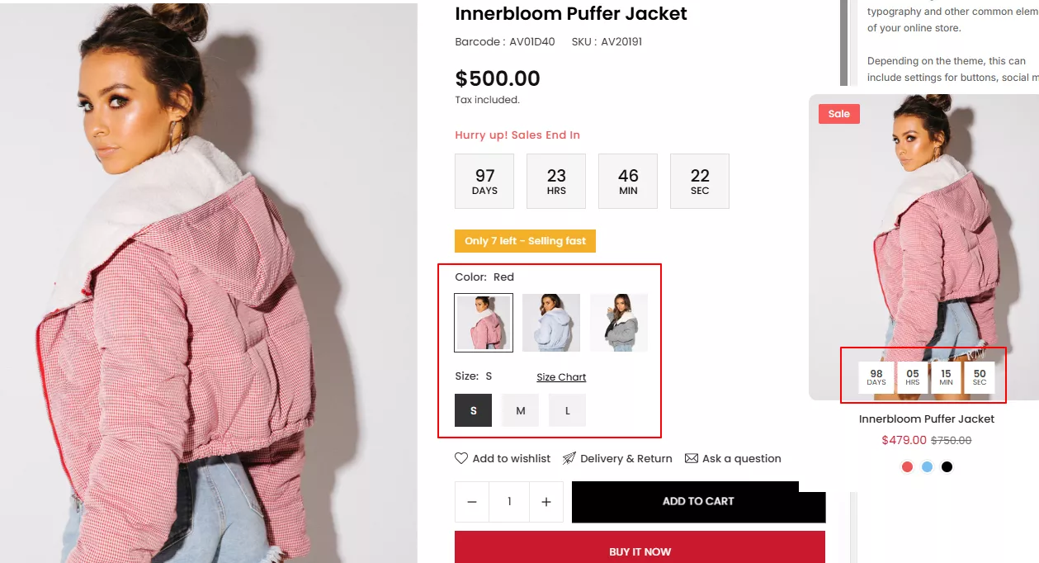Pick the black color swatch dot
Image resolution: width=1039 pixels, height=563 pixels.
947,466
